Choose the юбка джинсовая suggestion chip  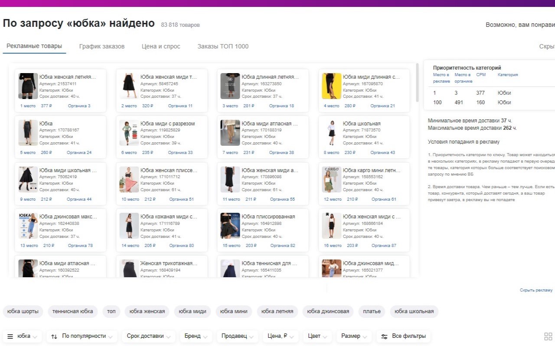[x=327, y=311]
